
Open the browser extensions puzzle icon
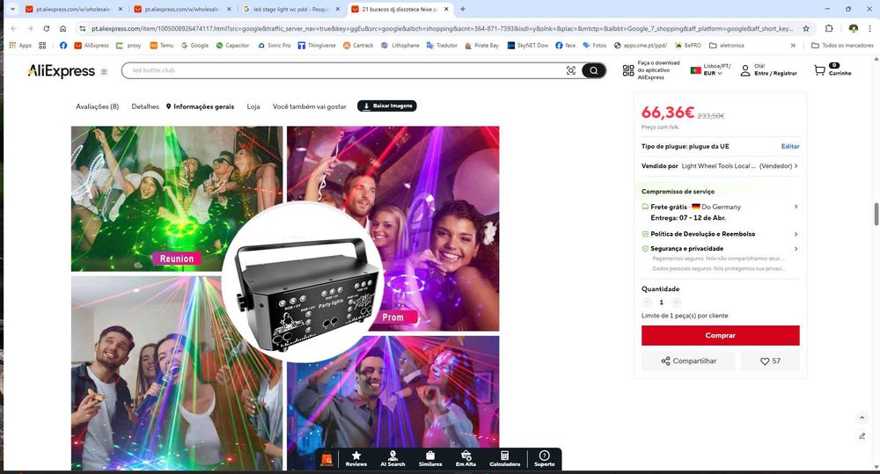pos(829,29)
